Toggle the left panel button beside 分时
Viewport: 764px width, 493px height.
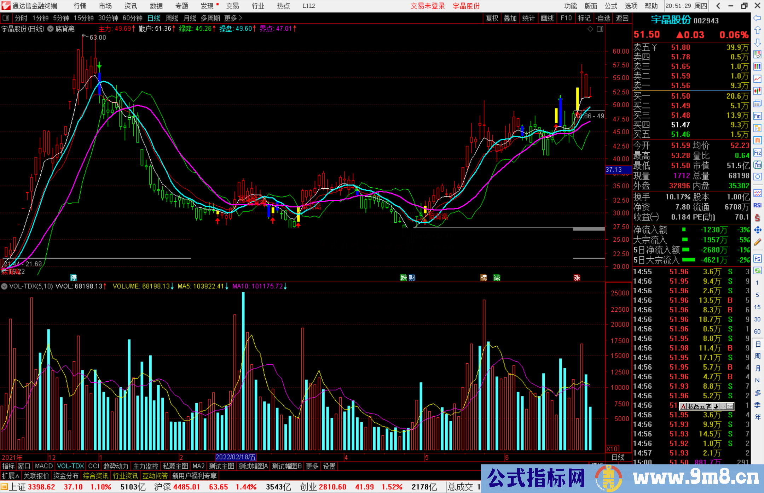(x=6, y=18)
